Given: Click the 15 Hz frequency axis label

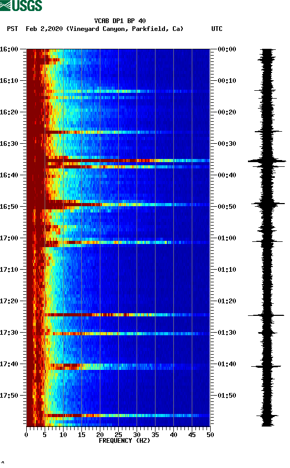Looking at the screenshot, I should pyautogui.click(x=81, y=434).
